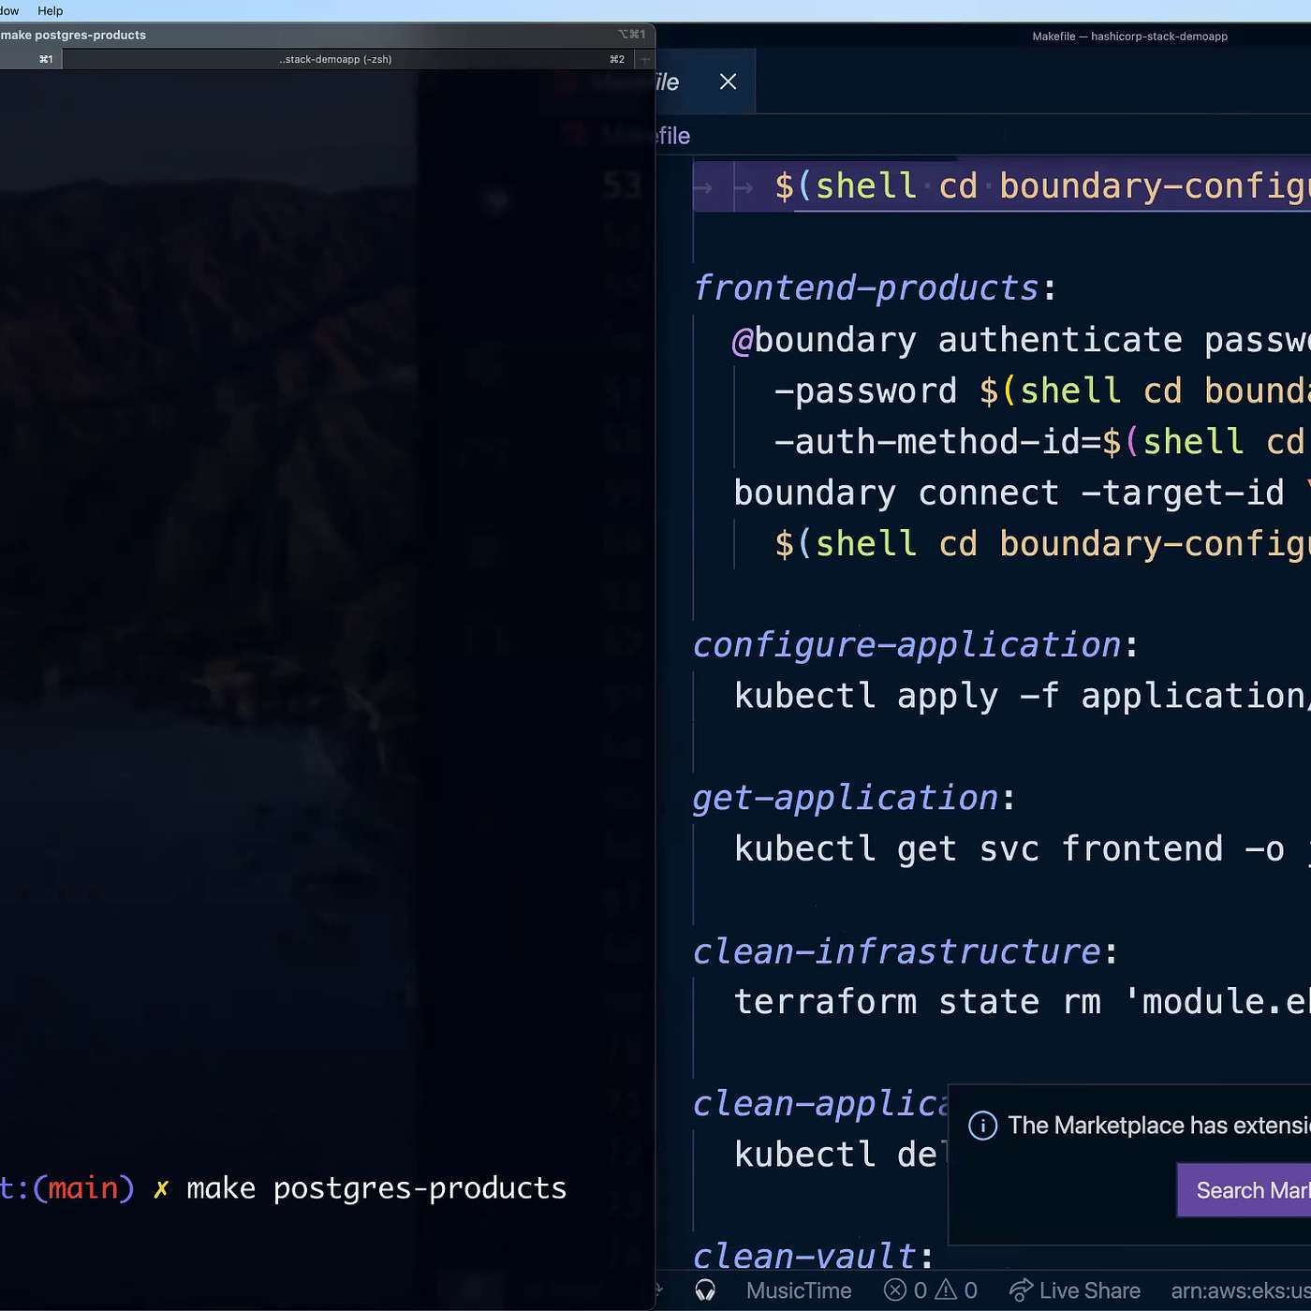Open MusicTime from the status bar

click(798, 1290)
